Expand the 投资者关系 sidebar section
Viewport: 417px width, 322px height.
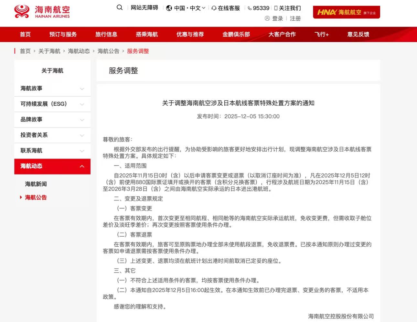point(82,135)
